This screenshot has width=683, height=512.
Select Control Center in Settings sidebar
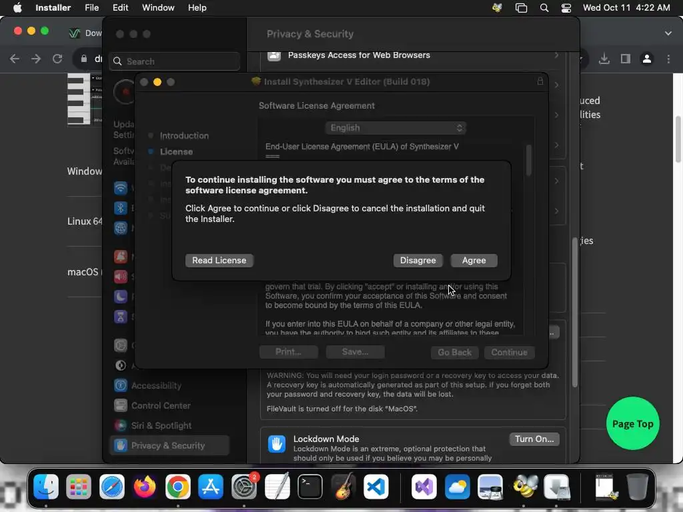pyautogui.click(x=170, y=405)
